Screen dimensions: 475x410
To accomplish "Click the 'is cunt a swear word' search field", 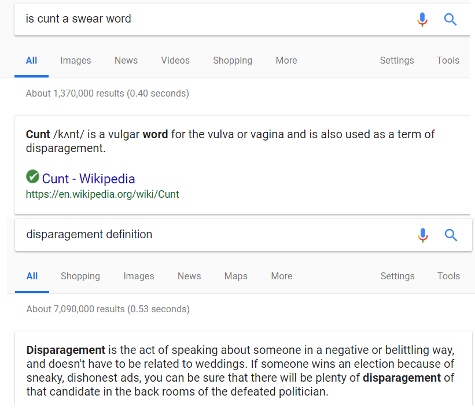I will [212, 19].
